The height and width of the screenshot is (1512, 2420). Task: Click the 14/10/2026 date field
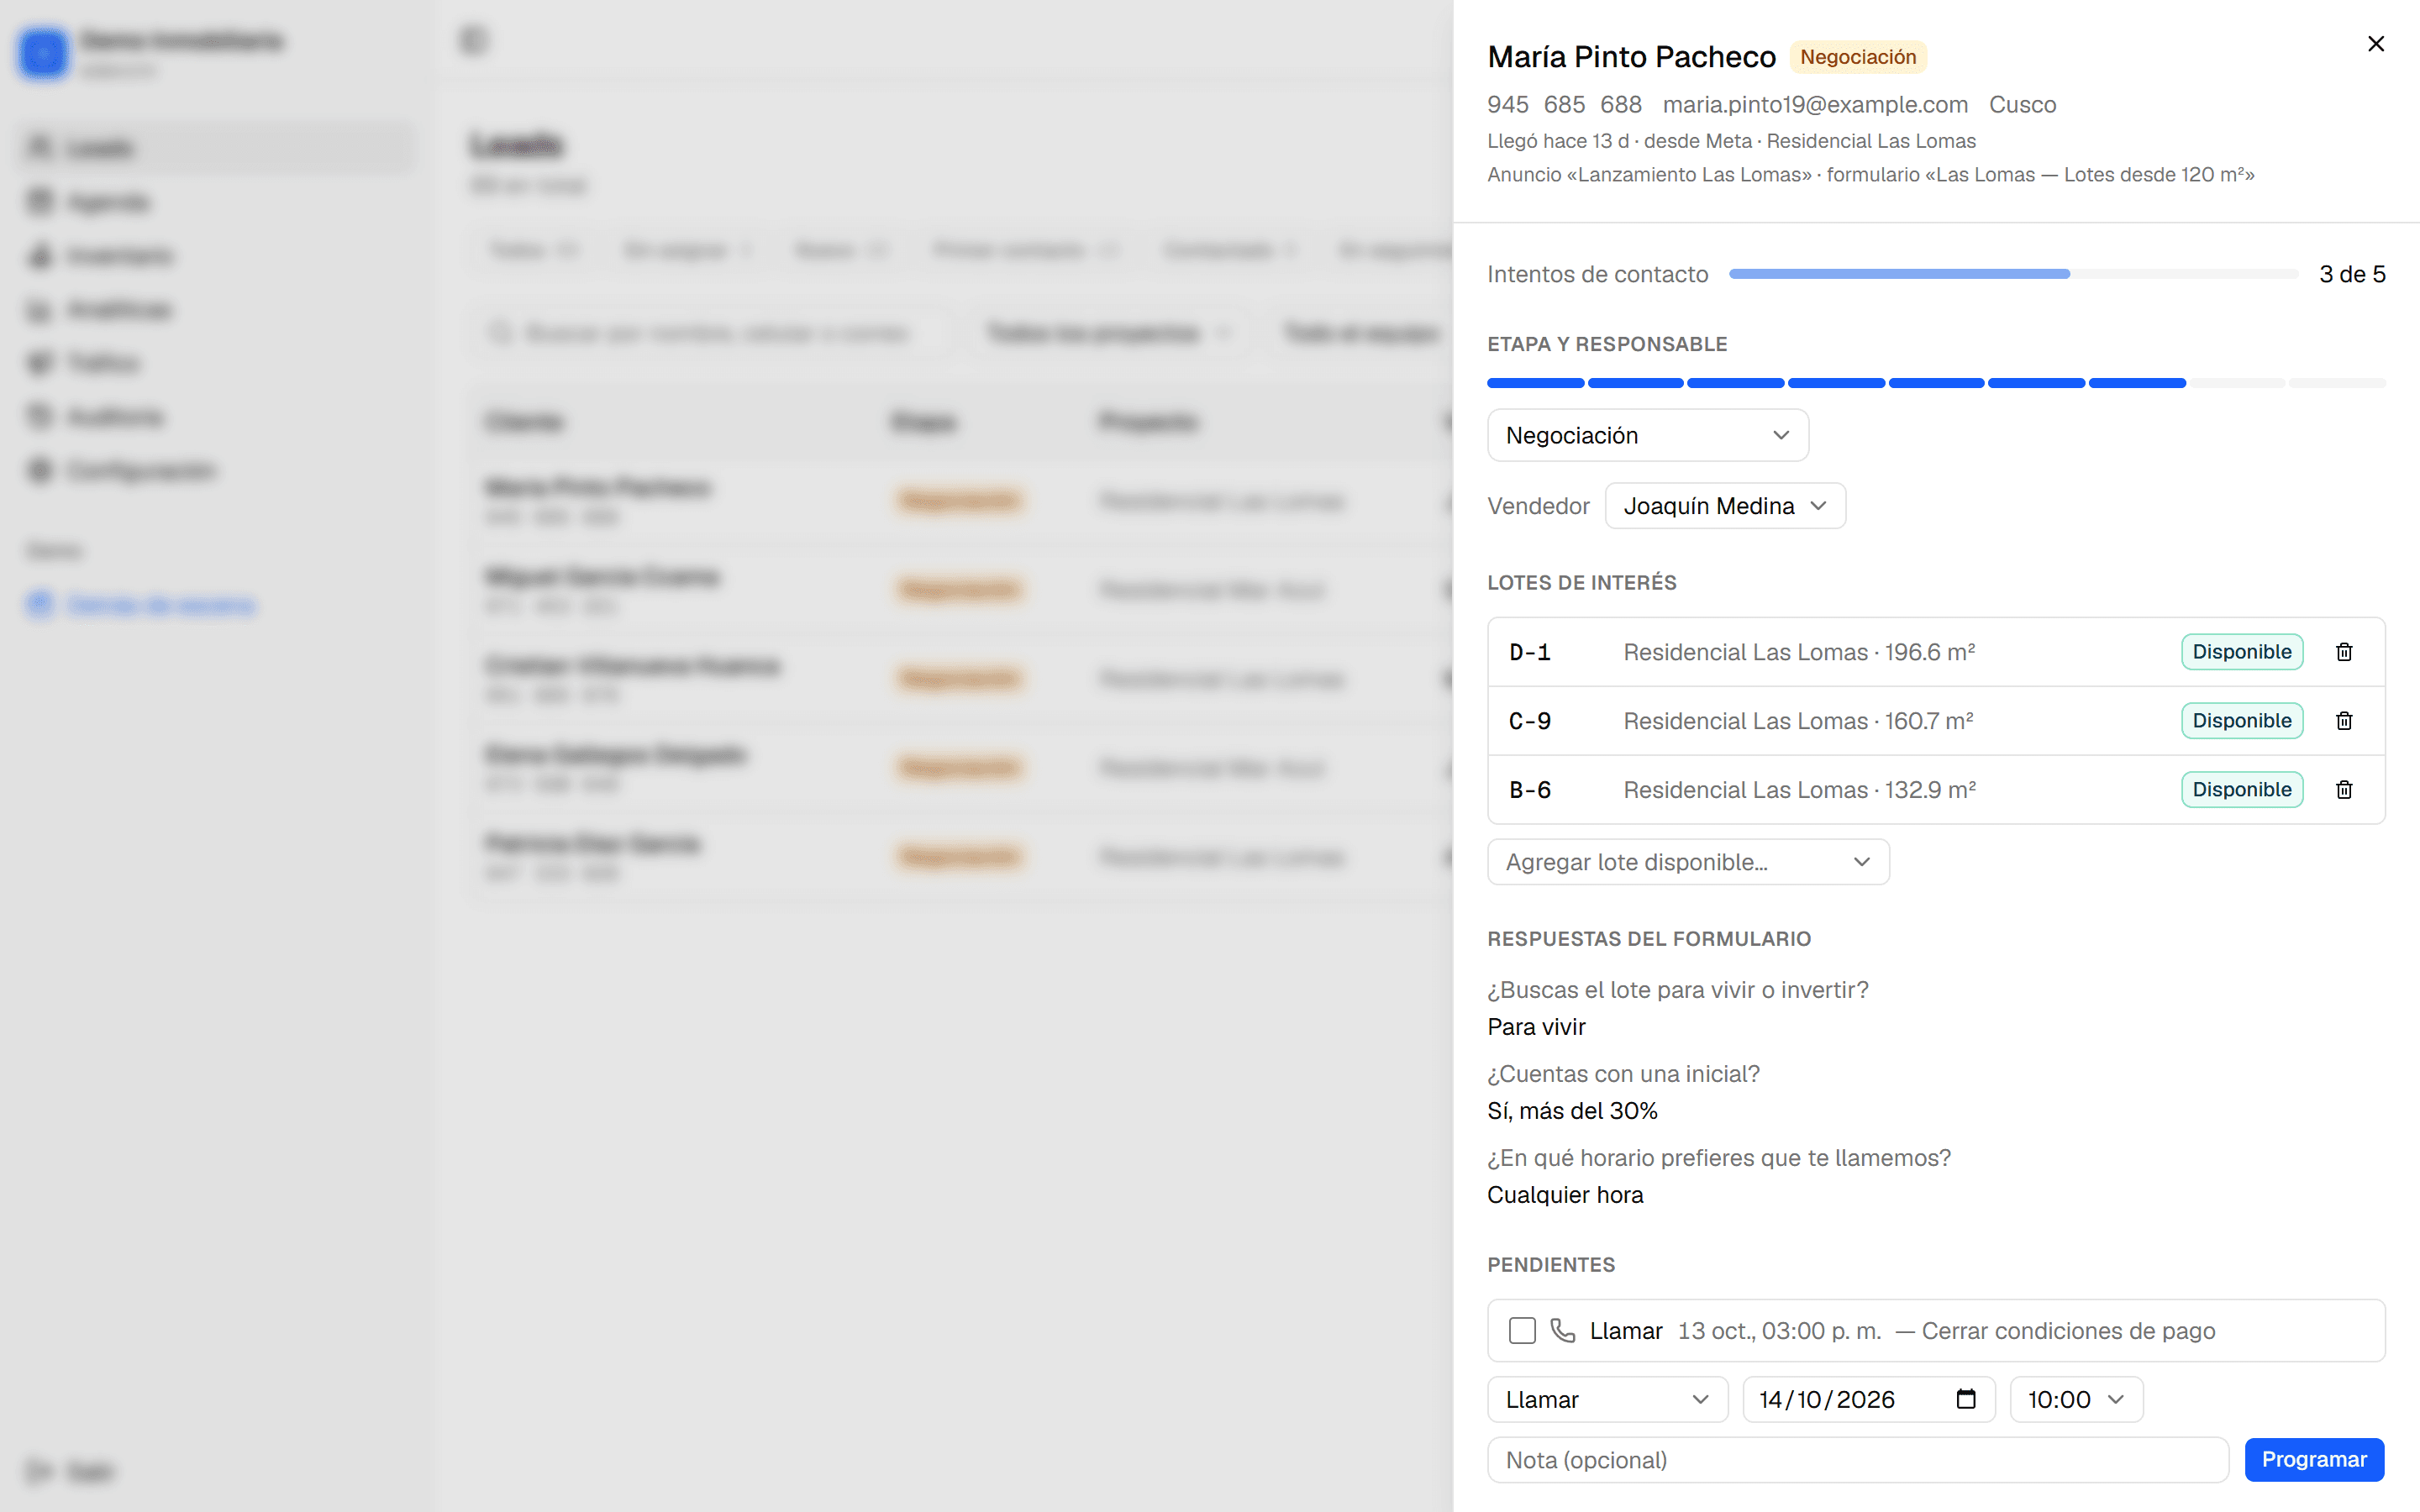(x=1868, y=1399)
